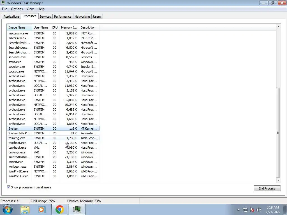Click the scrollbar down arrow

pyautogui.click(x=278, y=180)
